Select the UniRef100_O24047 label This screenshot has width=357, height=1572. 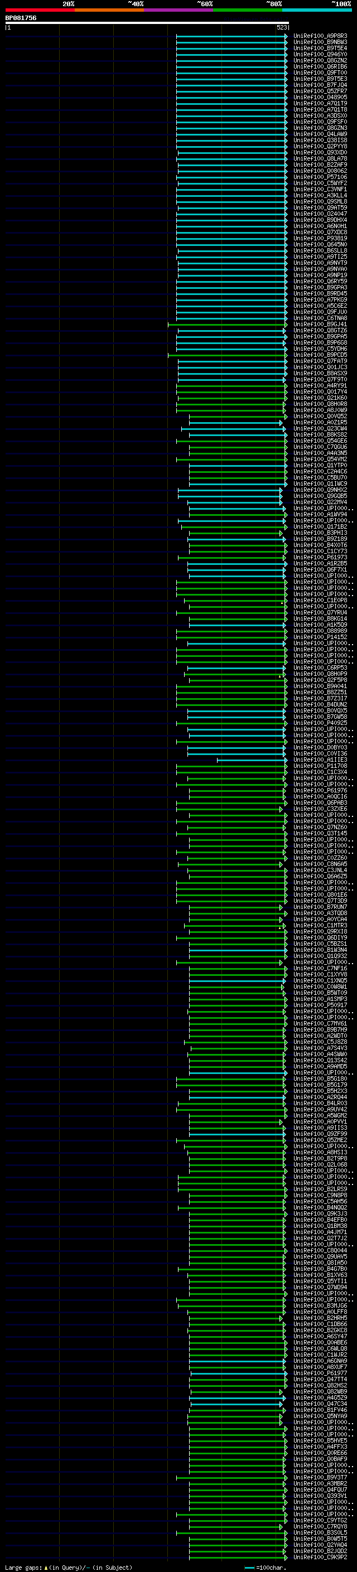click(x=320, y=214)
